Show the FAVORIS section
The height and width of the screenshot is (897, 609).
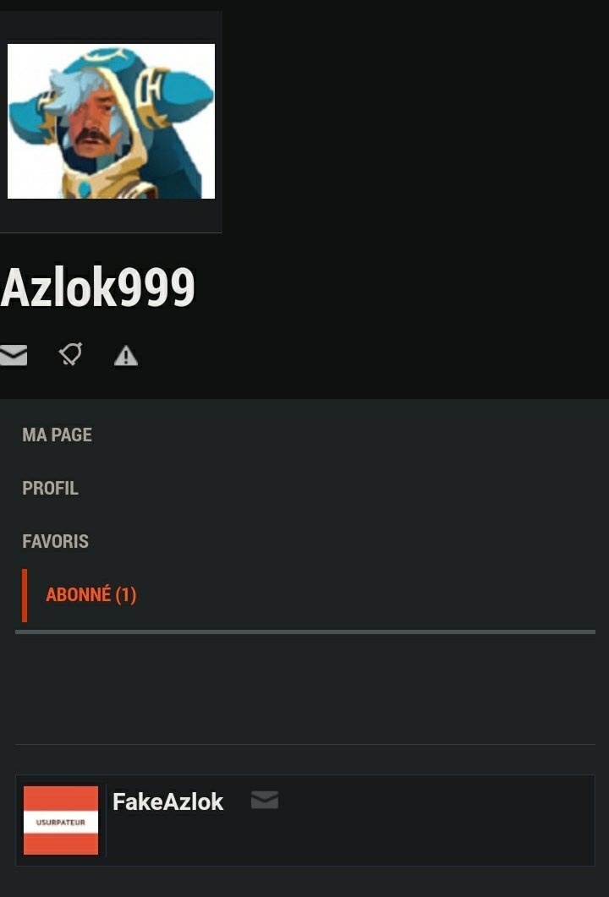pos(56,541)
